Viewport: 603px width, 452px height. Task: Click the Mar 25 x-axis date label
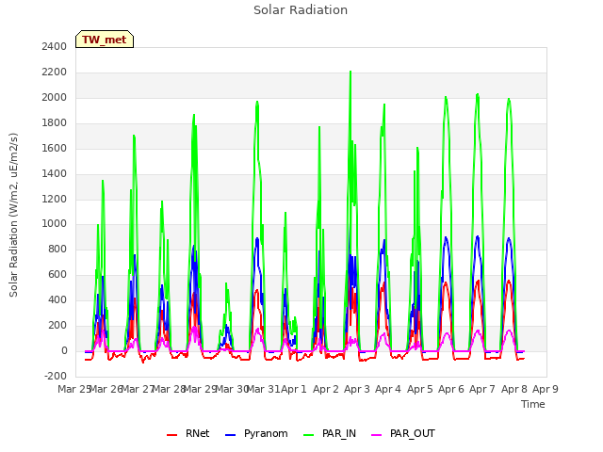(74, 389)
